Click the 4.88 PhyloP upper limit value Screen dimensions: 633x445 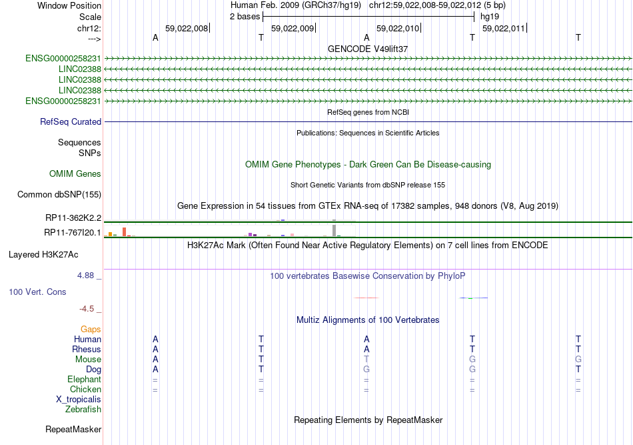85,276
